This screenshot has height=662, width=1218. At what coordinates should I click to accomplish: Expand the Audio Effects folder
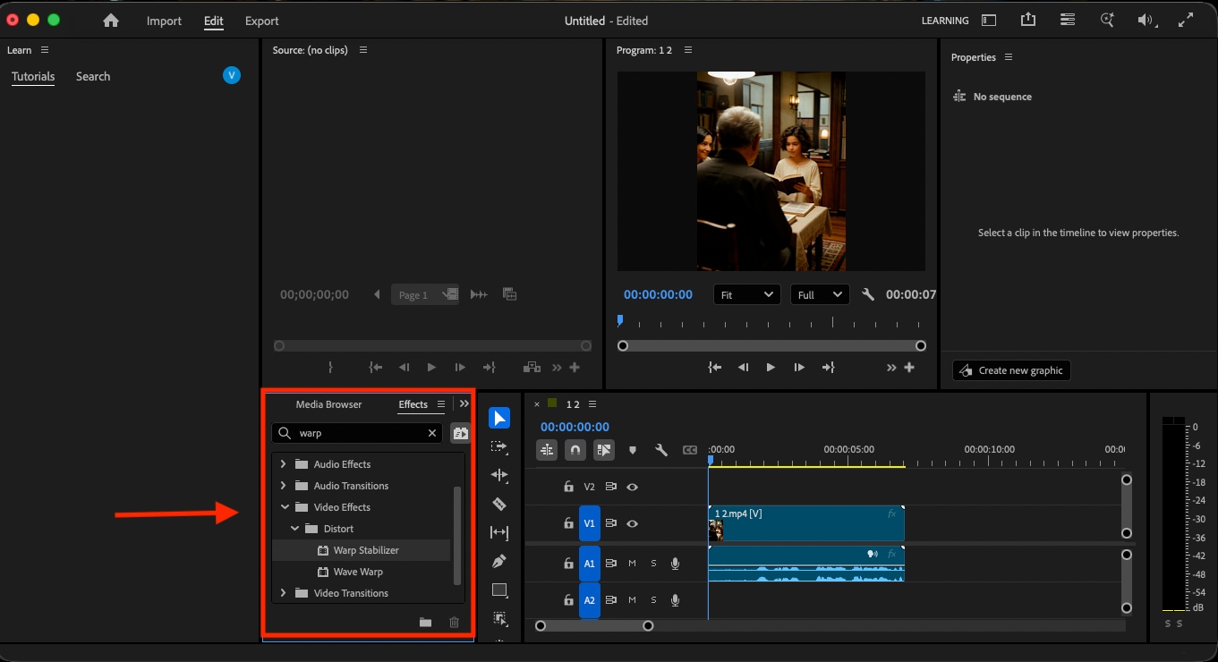pyautogui.click(x=284, y=464)
